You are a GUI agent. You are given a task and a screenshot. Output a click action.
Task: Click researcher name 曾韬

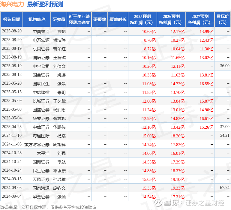coord(61,31)
